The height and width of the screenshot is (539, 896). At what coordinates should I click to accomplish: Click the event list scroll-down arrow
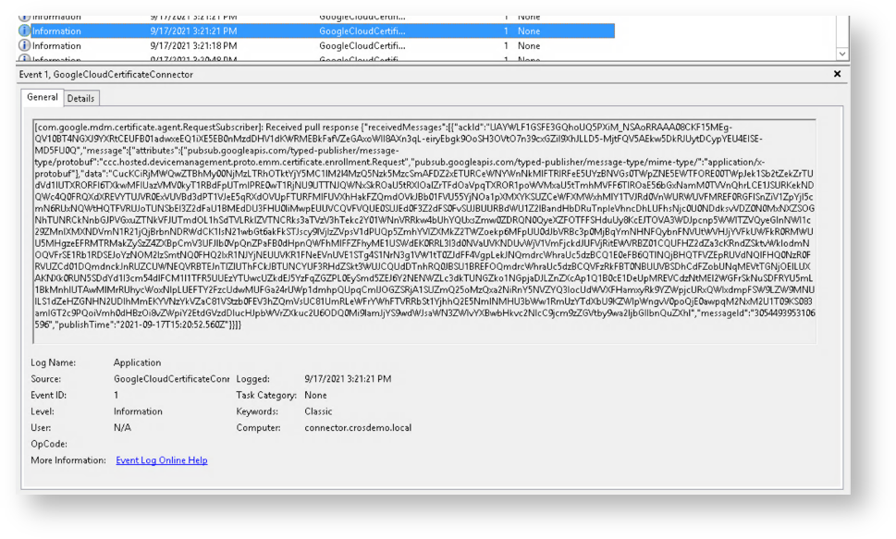[841, 55]
